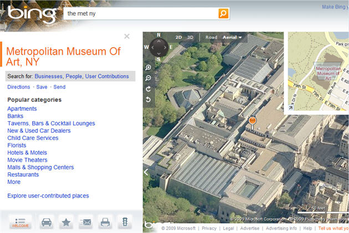This screenshot has width=349, height=233.
Task: Search for User Contributions link
Action: (x=107, y=76)
